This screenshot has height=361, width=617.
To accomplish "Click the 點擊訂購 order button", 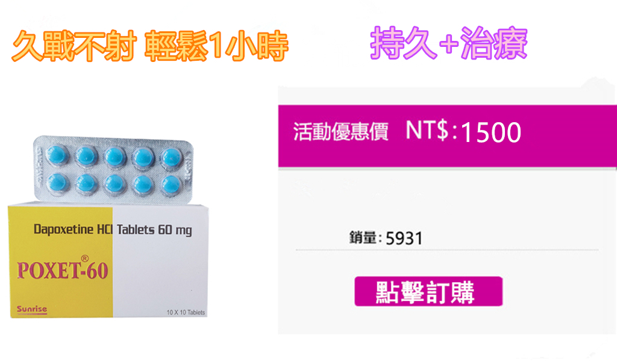I will click(428, 291).
